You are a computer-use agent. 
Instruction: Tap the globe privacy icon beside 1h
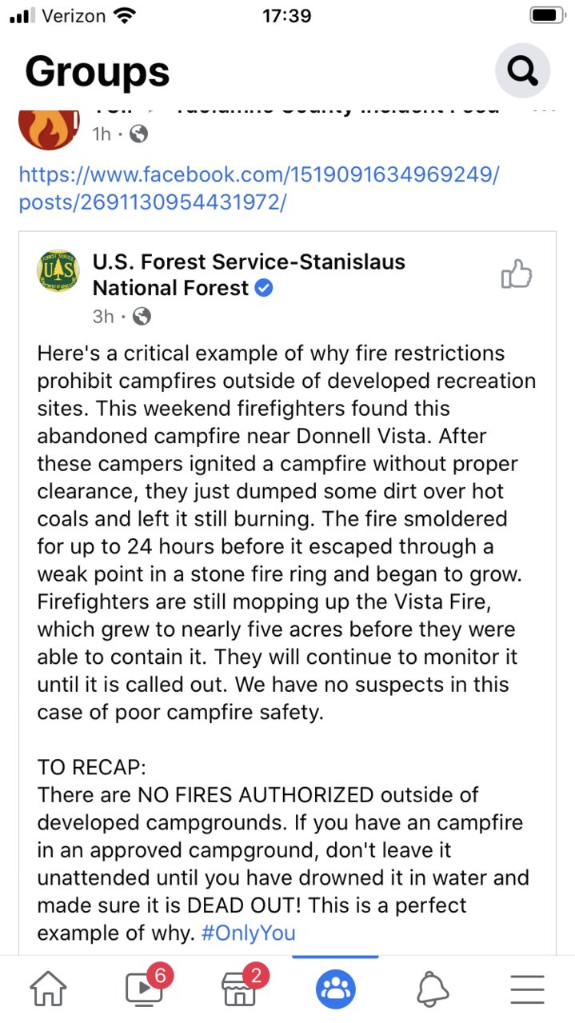[138, 134]
